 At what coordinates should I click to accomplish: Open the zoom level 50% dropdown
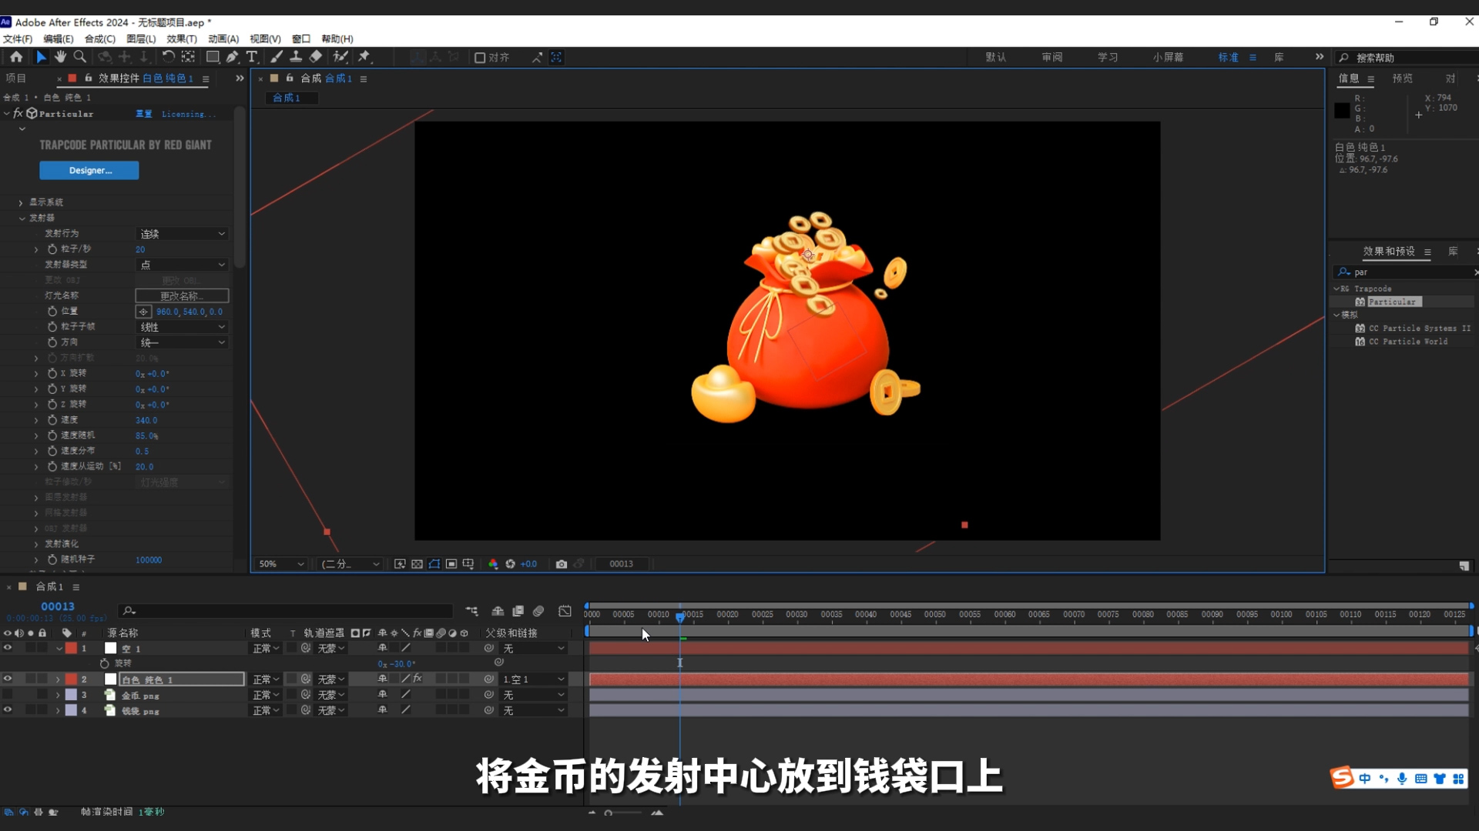click(280, 564)
